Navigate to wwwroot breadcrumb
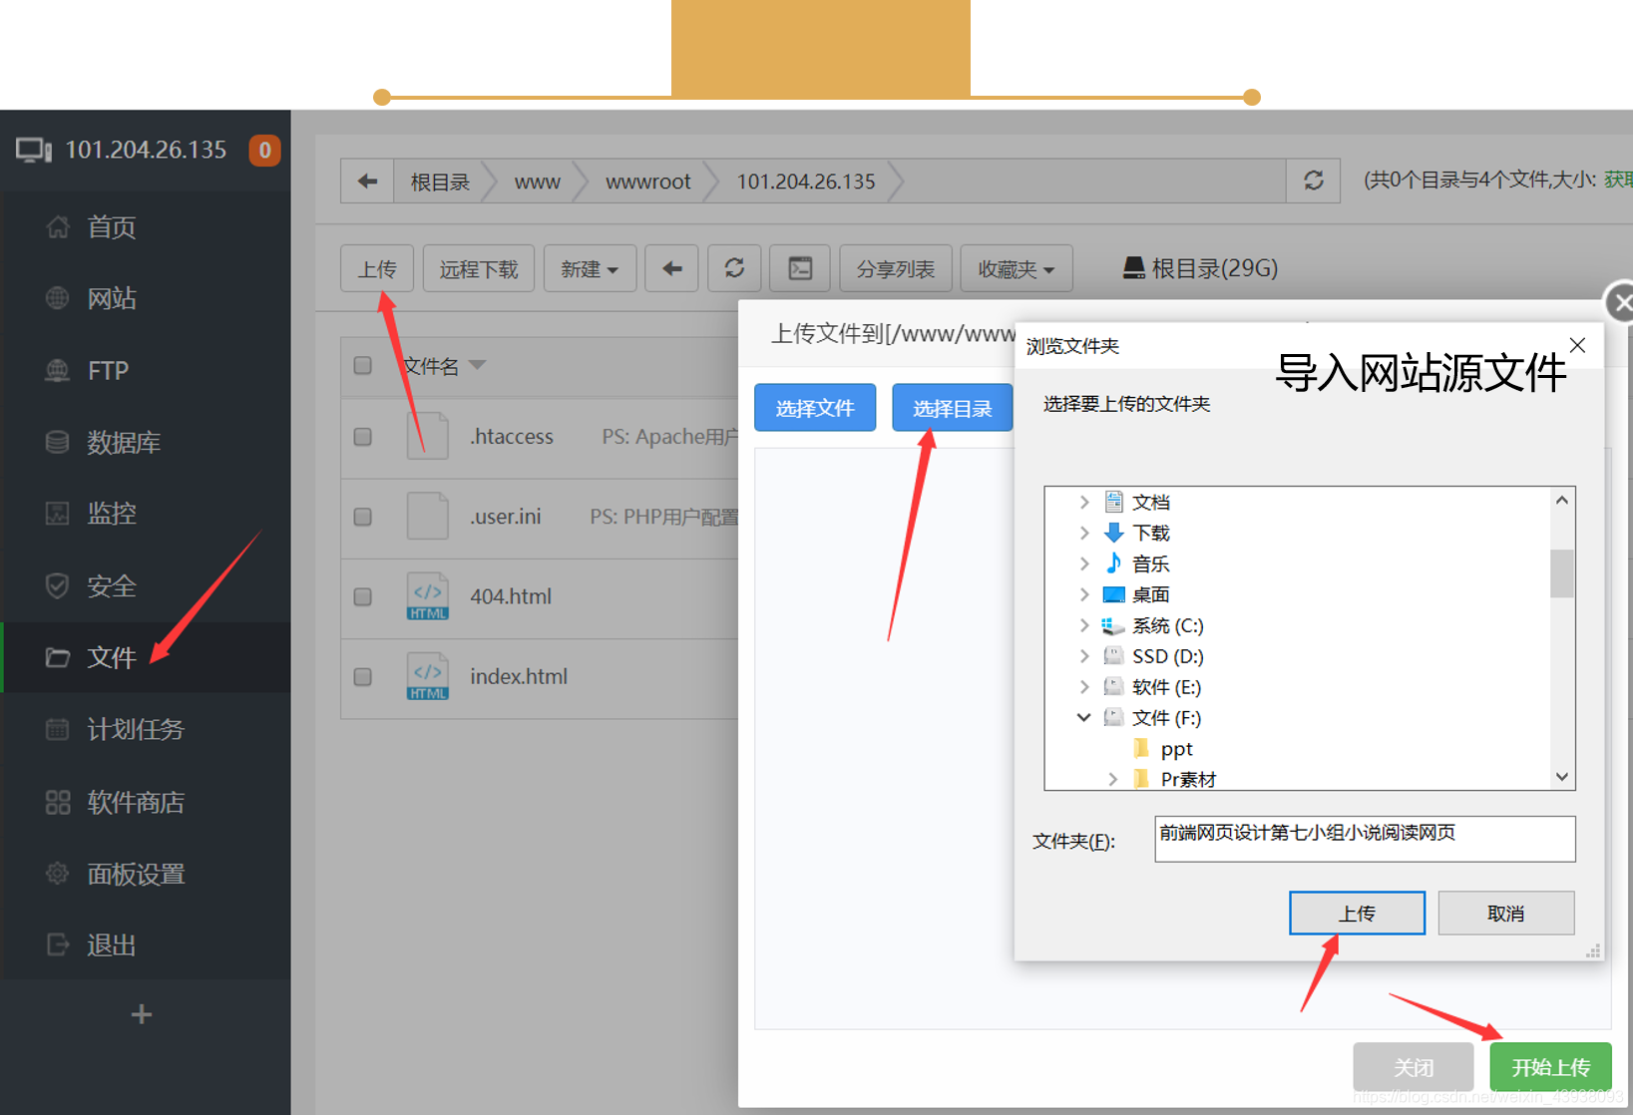This screenshot has height=1115, width=1633. pos(647,182)
